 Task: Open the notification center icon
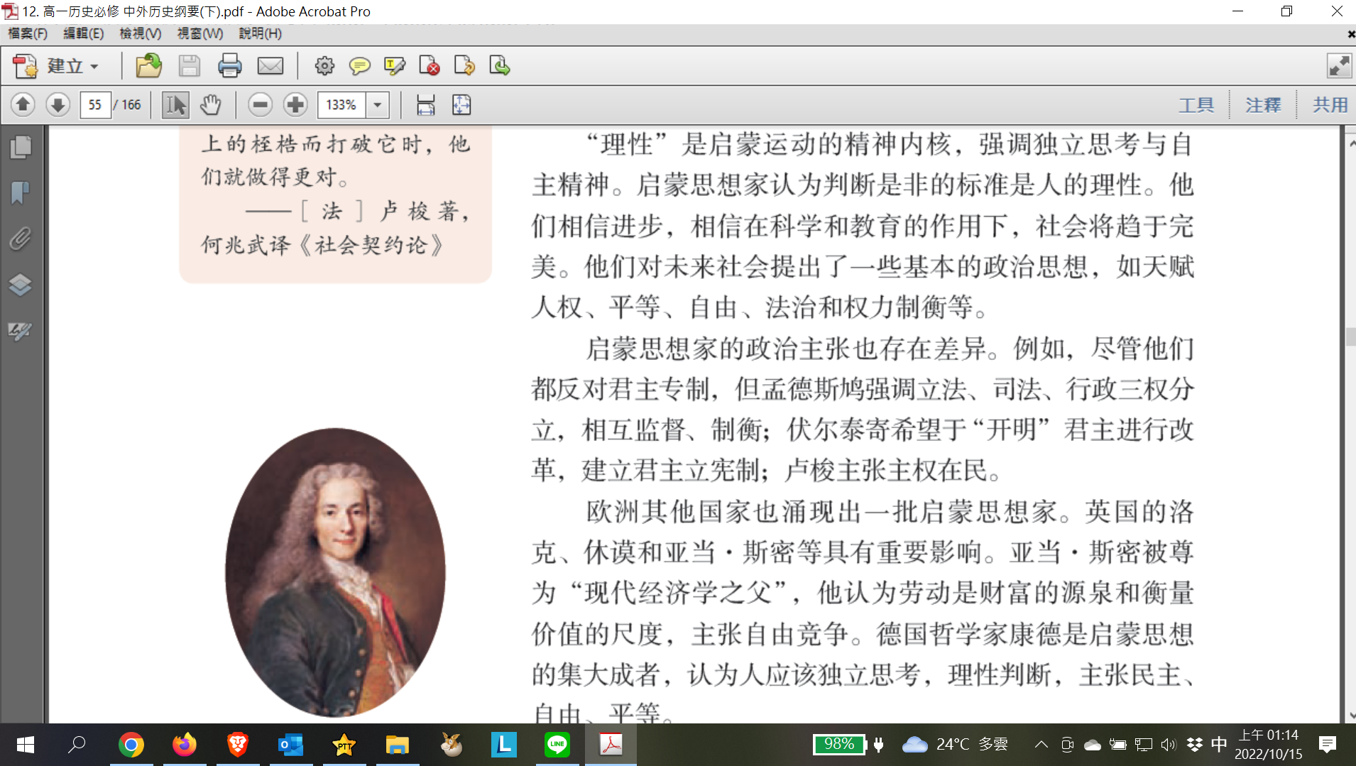tap(1327, 745)
